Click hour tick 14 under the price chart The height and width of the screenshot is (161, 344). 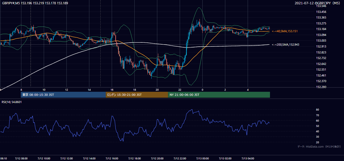tap(89, 90)
